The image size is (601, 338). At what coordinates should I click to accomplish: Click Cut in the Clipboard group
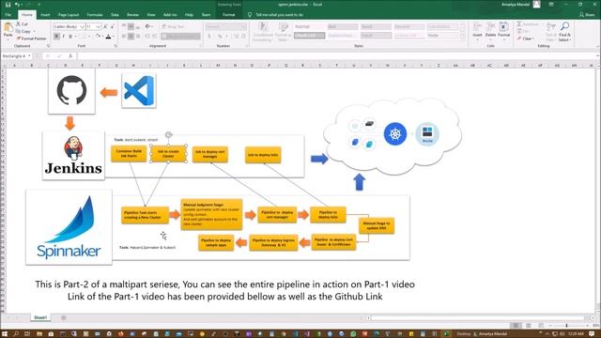coord(22,23)
